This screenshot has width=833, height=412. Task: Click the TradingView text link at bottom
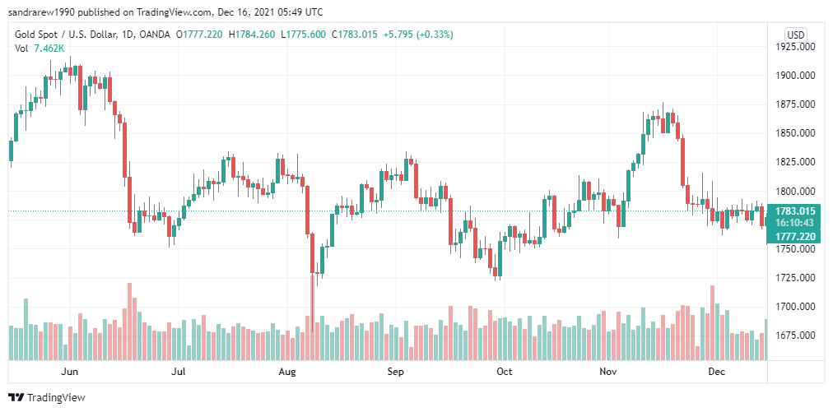point(56,397)
